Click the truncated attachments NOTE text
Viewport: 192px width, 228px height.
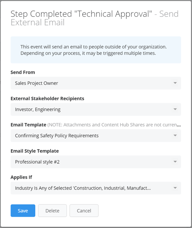coord(114,125)
